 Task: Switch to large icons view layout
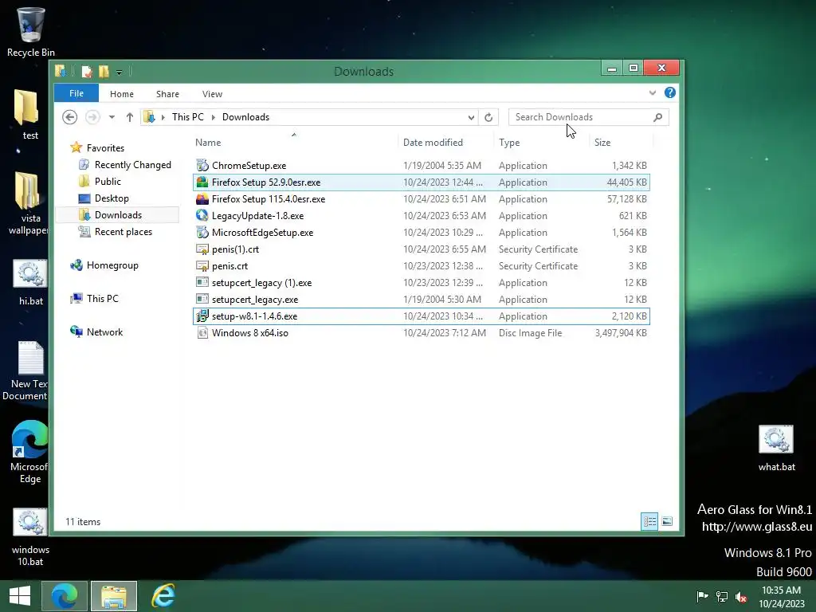[667, 521]
